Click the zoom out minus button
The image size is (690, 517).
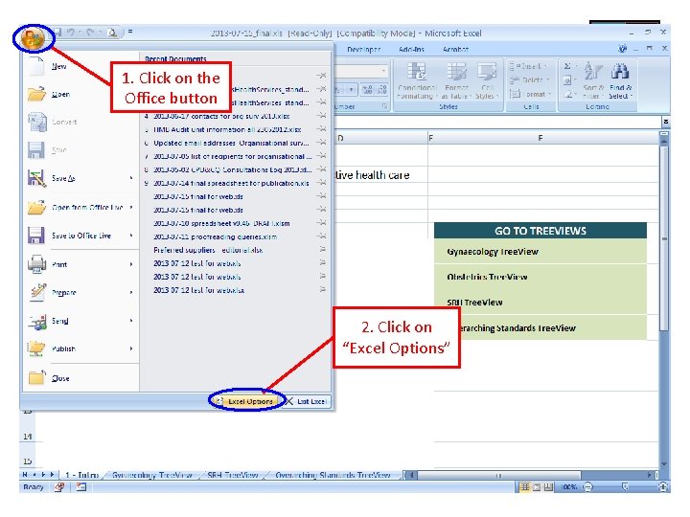click(587, 486)
